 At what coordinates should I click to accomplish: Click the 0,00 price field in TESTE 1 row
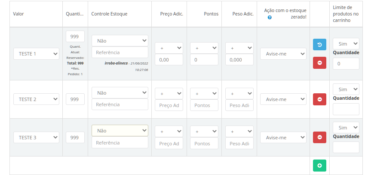[169, 60]
